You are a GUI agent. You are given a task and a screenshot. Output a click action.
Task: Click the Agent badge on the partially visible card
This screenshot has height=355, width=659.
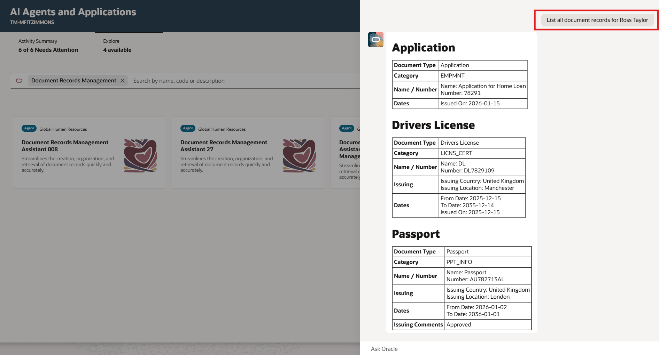pyautogui.click(x=346, y=128)
